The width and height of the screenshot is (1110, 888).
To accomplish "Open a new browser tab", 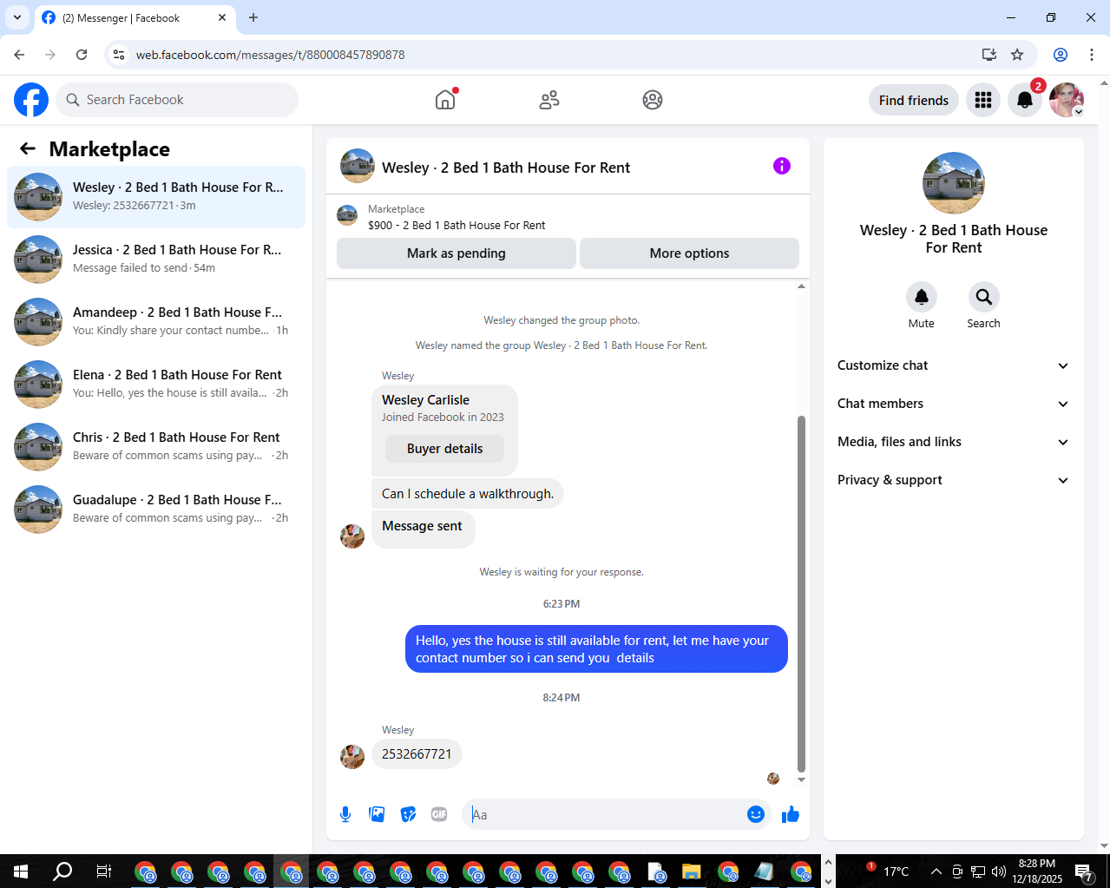I will pyautogui.click(x=253, y=17).
